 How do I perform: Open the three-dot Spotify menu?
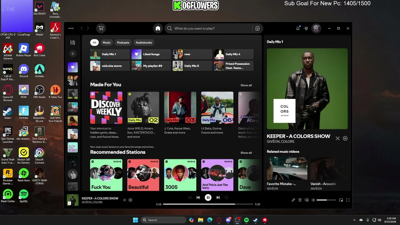point(71,28)
